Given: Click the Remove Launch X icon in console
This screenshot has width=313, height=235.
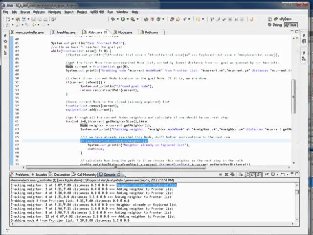Looking at the screenshot, I should coord(226,175).
